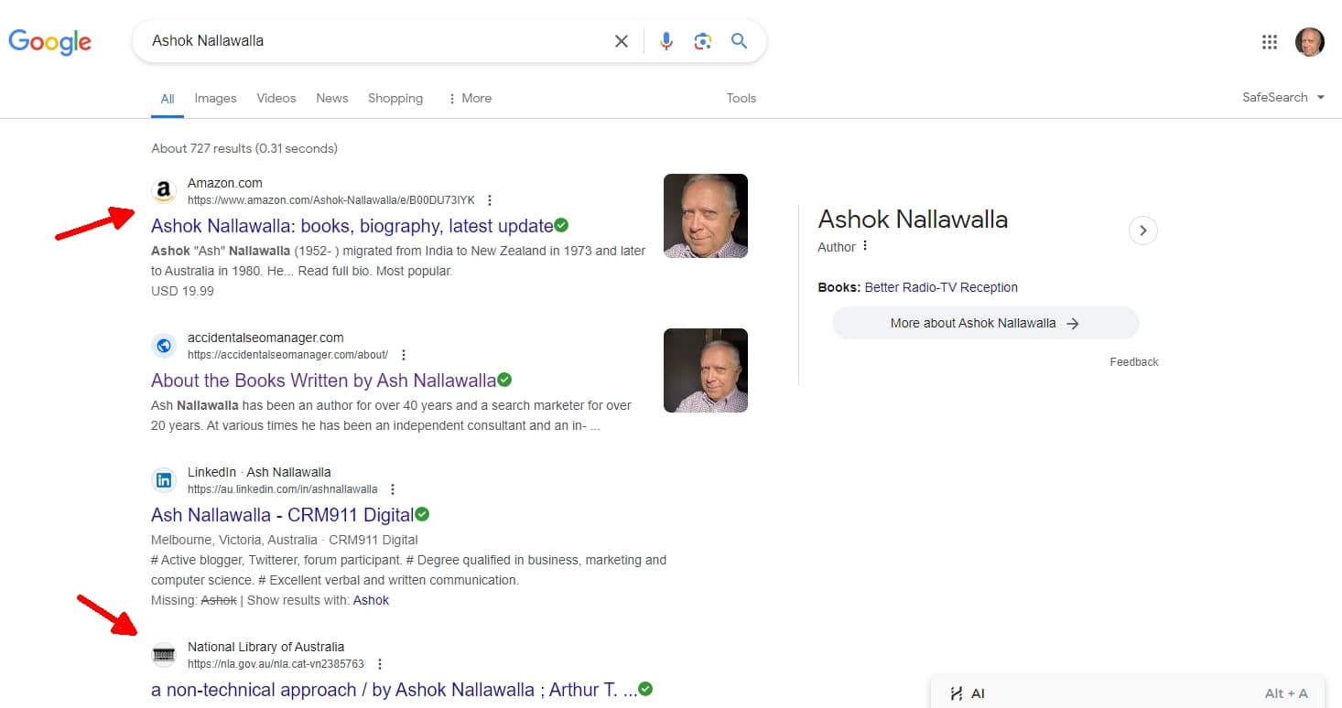Click the nla.gov.au result URL
Viewport: 1342px width, 708px height.
[276, 664]
